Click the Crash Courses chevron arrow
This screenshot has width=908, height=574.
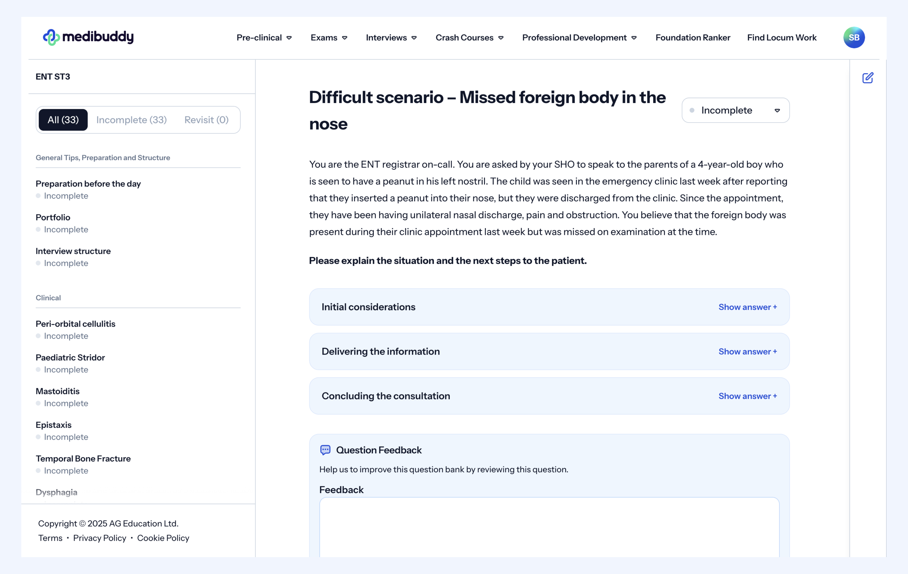[x=501, y=38]
